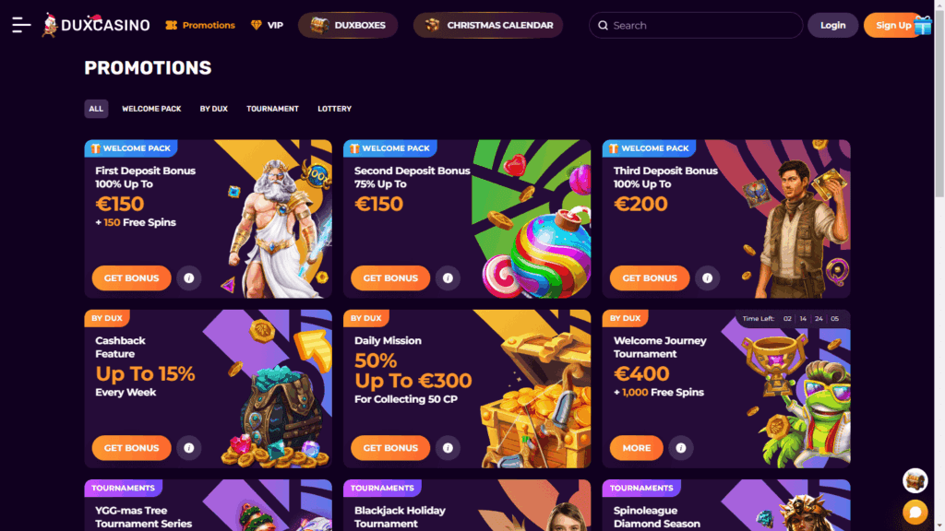The height and width of the screenshot is (531, 945).
Task: Open info for Welcome Journey Tournament
Action: [x=680, y=448]
